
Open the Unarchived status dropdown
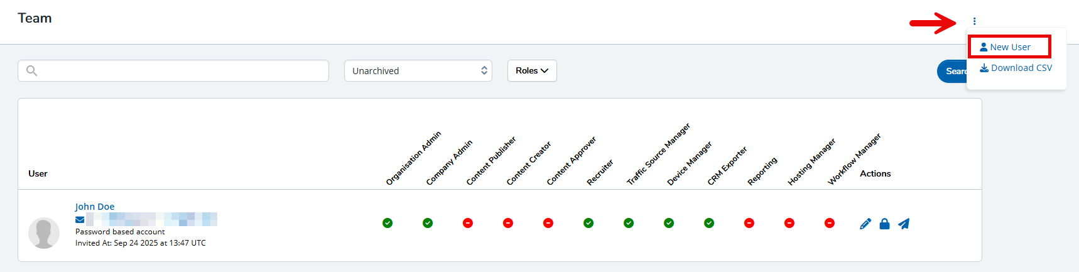point(418,71)
